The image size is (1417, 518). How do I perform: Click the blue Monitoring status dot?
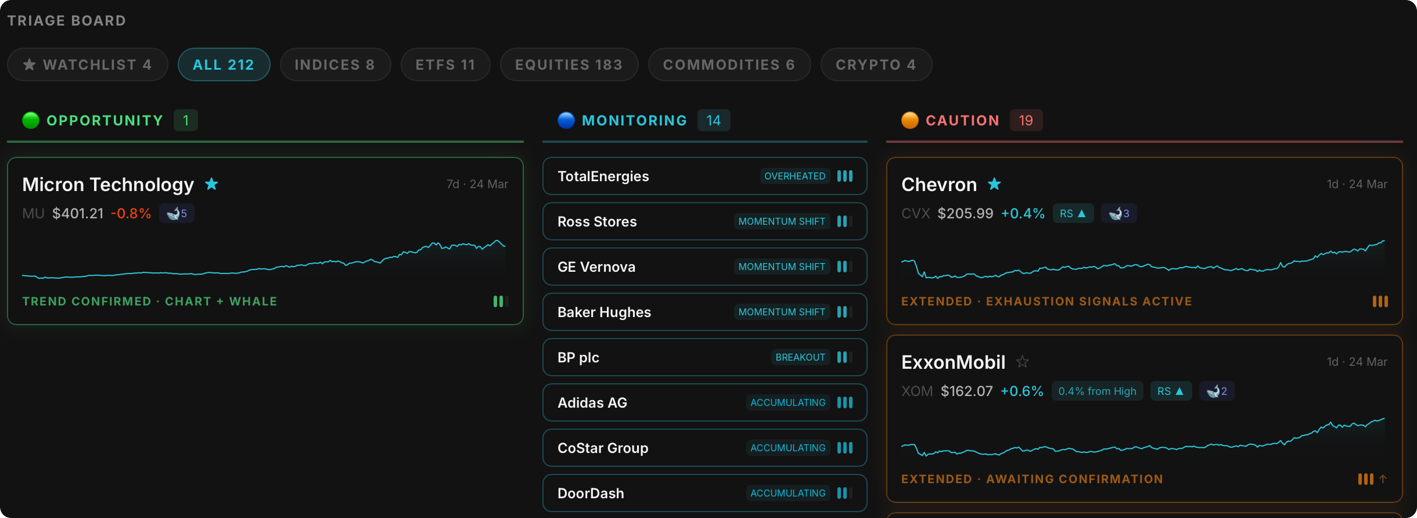tap(566, 120)
